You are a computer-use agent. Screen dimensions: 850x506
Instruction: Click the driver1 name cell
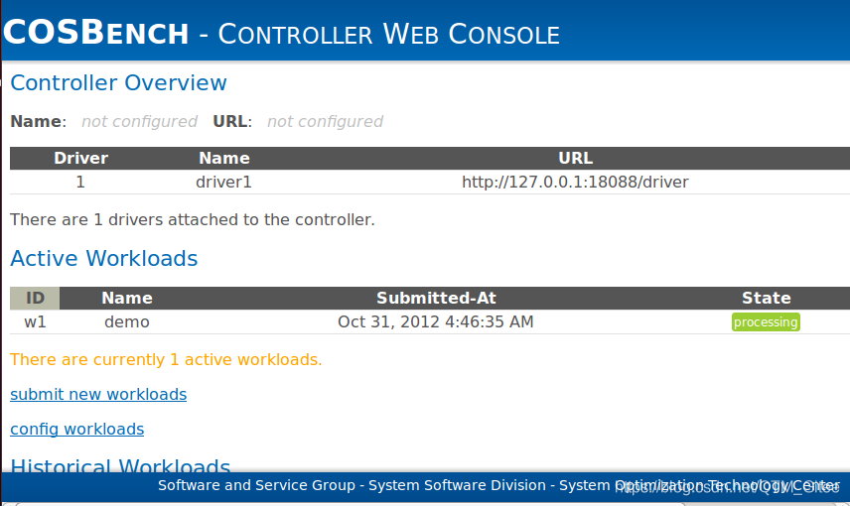(223, 182)
